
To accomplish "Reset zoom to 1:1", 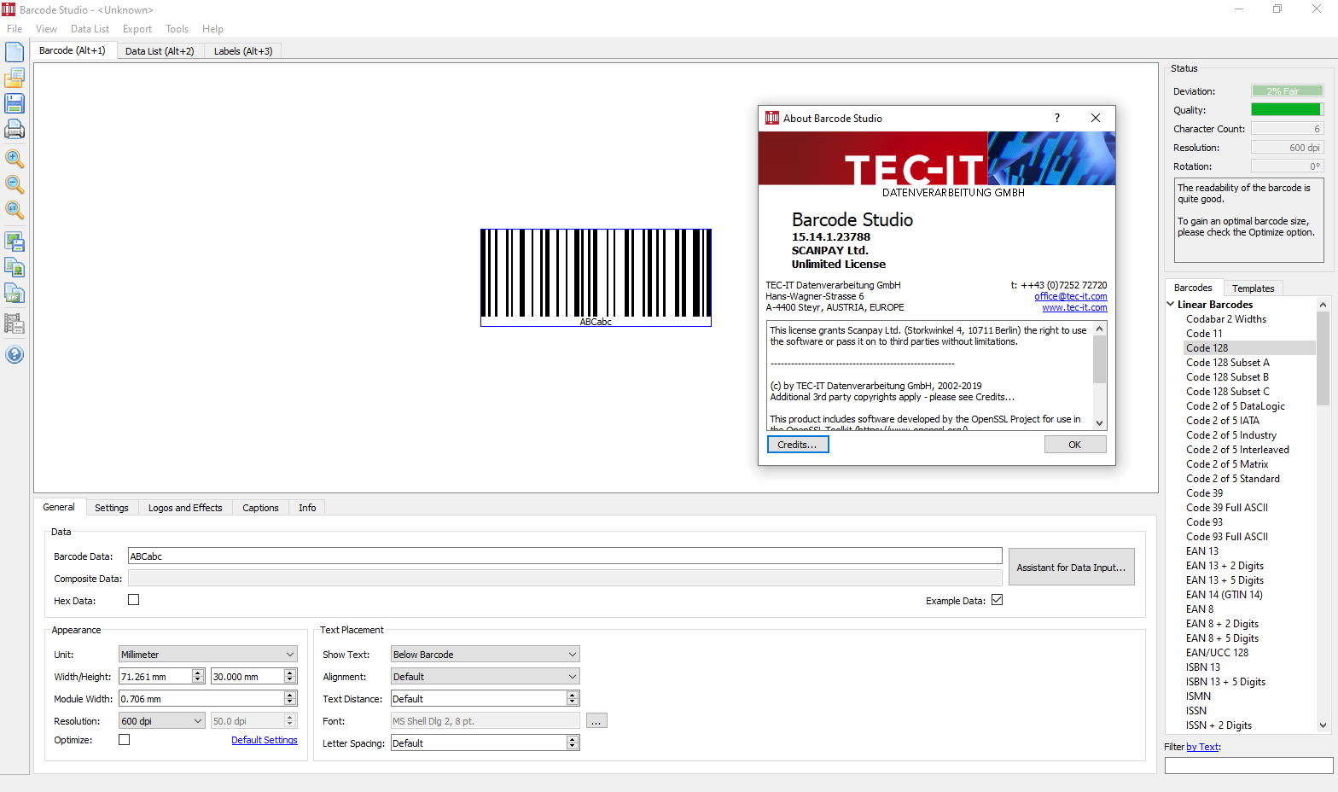I will (15, 210).
